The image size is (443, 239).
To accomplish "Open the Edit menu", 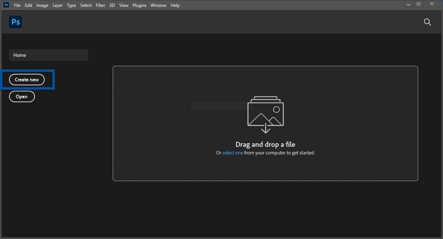I will point(28,5).
